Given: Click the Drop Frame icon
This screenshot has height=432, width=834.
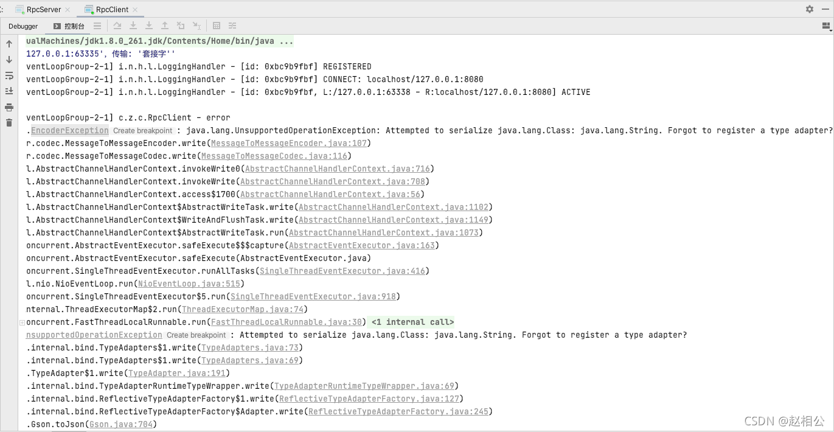Looking at the screenshot, I should (x=181, y=26).
